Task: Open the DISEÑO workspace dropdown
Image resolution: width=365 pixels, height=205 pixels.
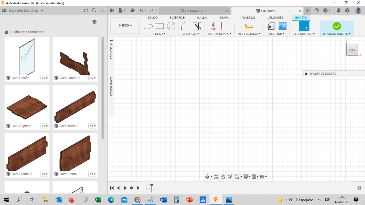Action: pos(125,25)
